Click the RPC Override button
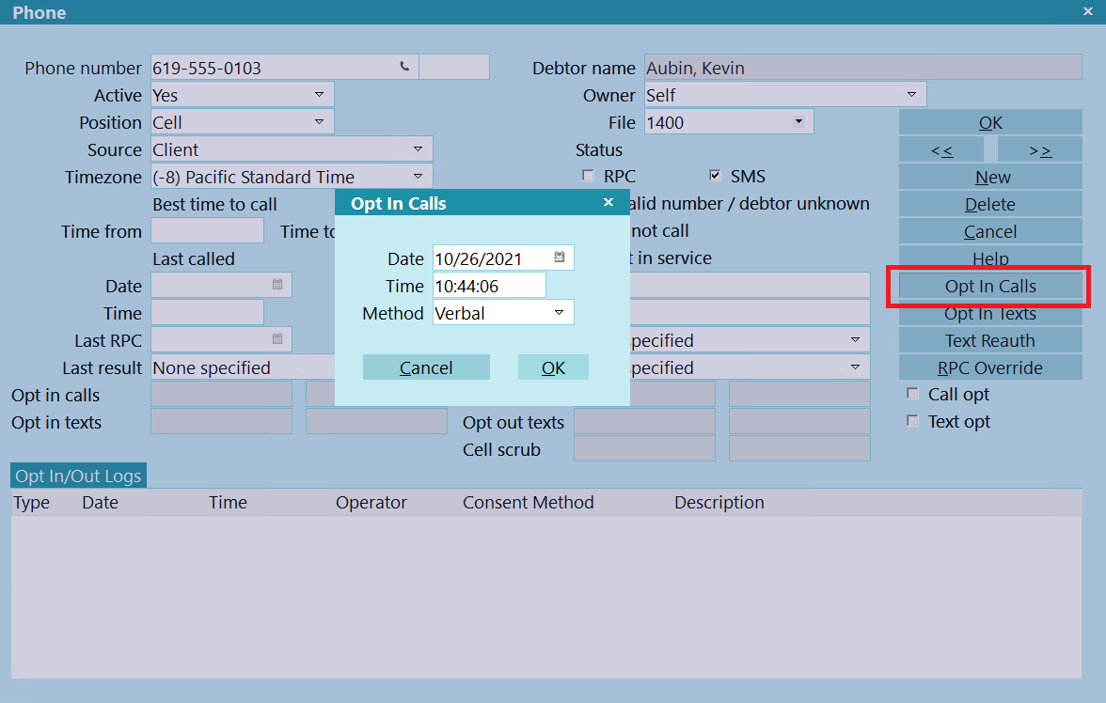 click(990, 367)
